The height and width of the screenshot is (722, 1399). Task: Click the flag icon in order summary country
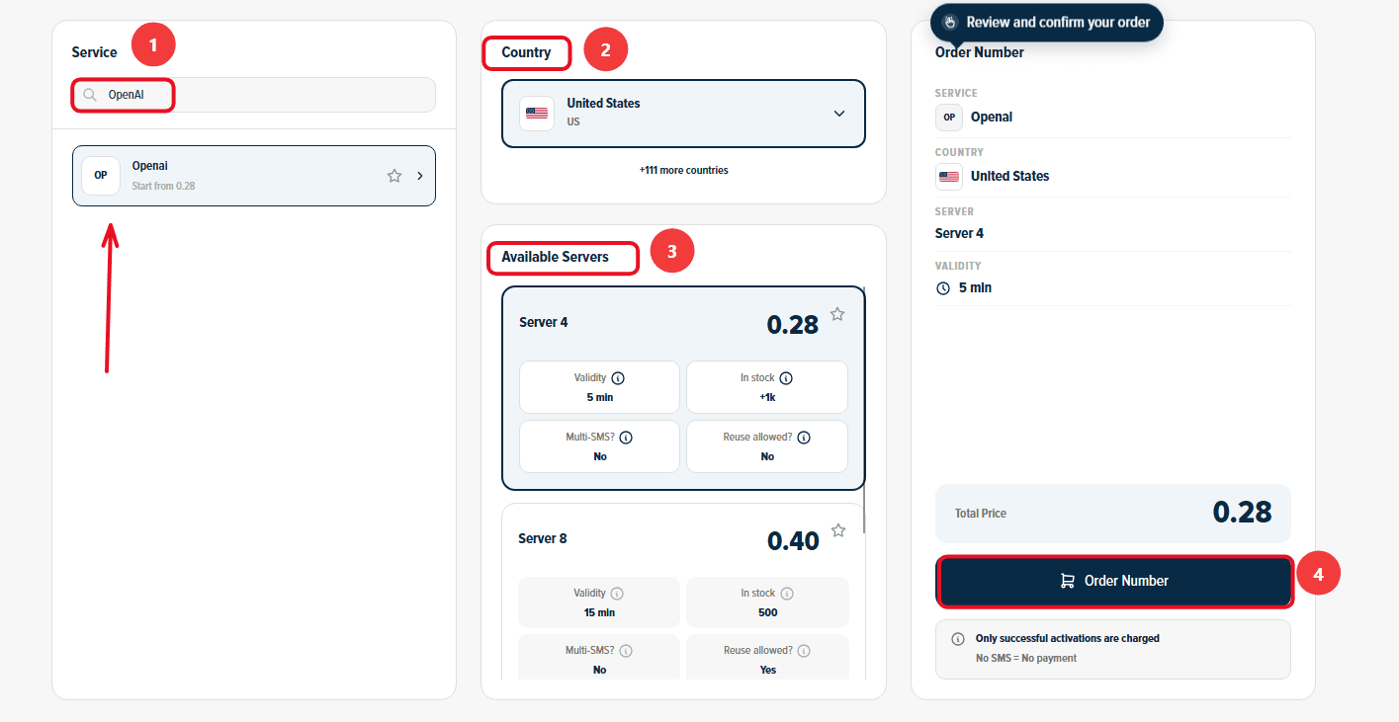coord(949,176)
